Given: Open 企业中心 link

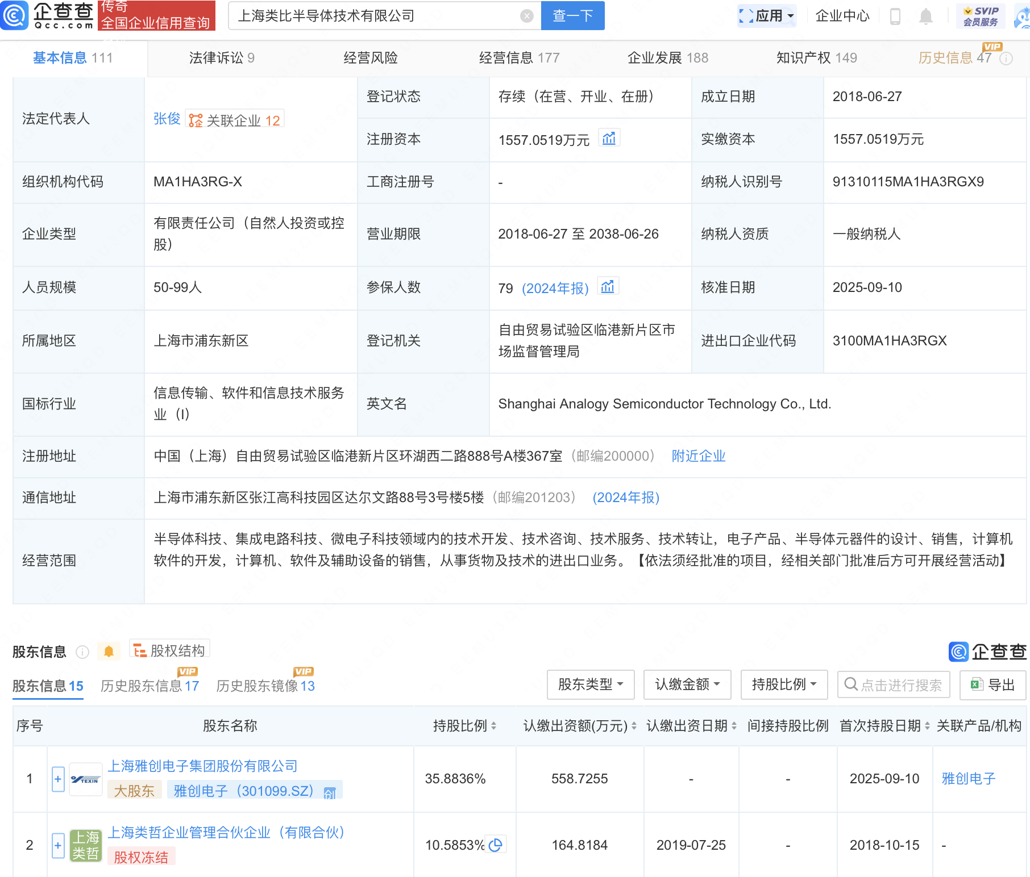Looking at the screenshot, I should click(x=842, y=16).
